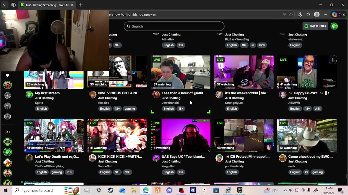The height and width of the screenshot is (195, 348).
Task: Open Jewelrancid stream thumbnail
Action: coord(181,72)
